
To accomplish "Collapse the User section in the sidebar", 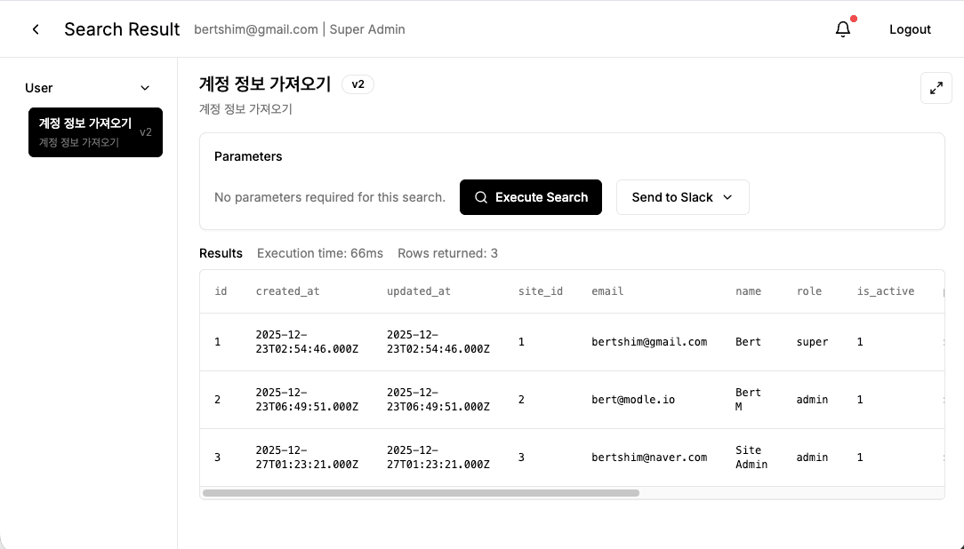I will click(x=145, y=88).
